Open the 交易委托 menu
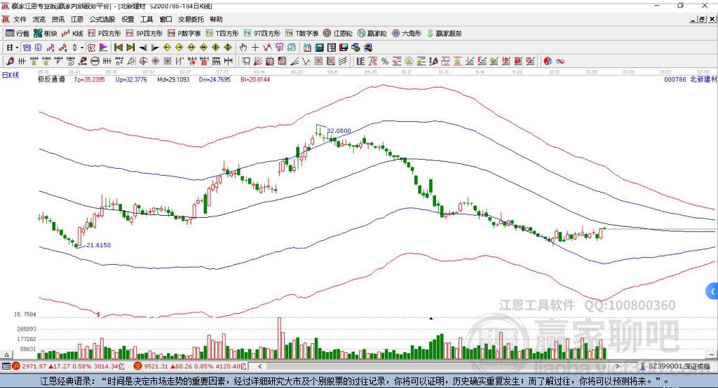Viewport: 718px width, 388px height. click(x=191, y=19)
